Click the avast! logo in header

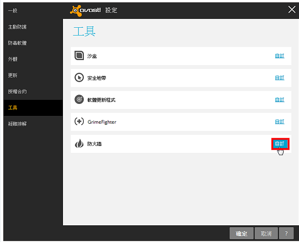[85, 11]
